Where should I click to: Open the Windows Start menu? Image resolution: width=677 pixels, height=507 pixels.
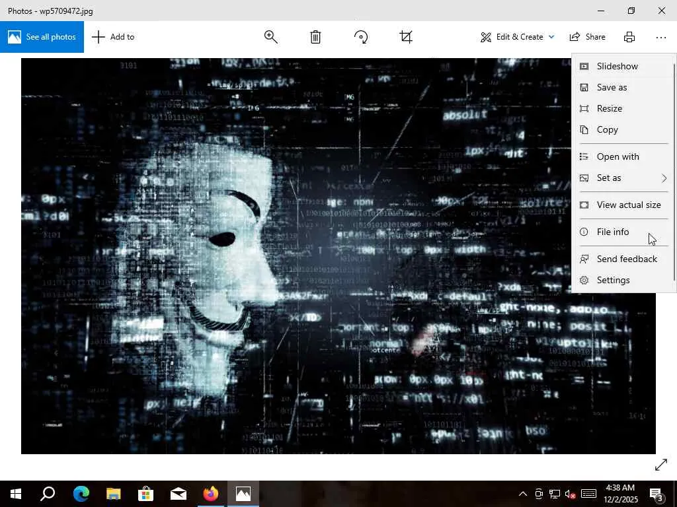click(16, 494)
